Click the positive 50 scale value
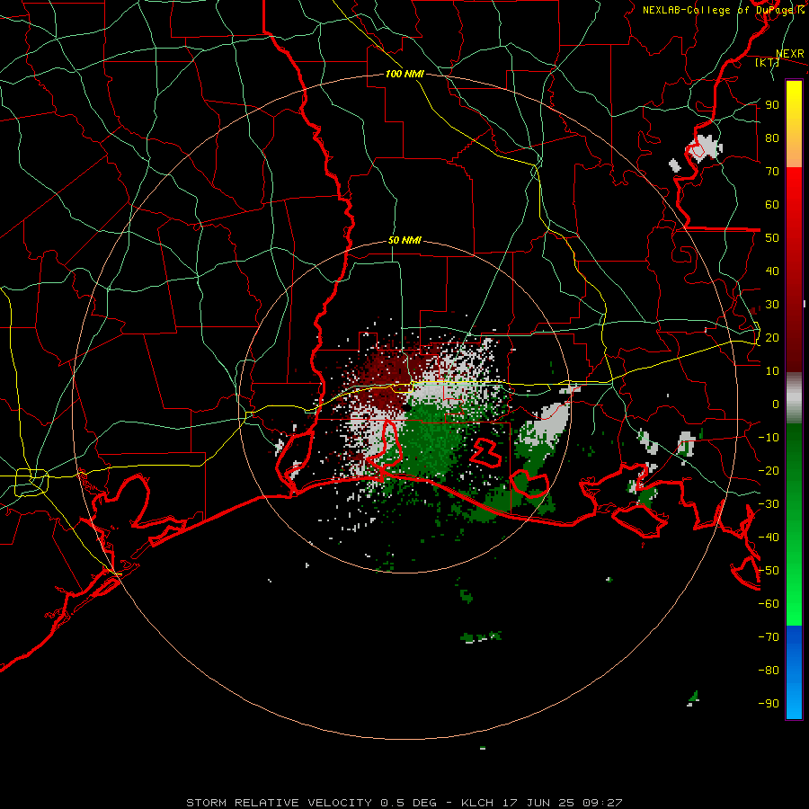Image resolution: width=809 pixels, height=809 pixels. pyautogui.click(x=772, y=238)
